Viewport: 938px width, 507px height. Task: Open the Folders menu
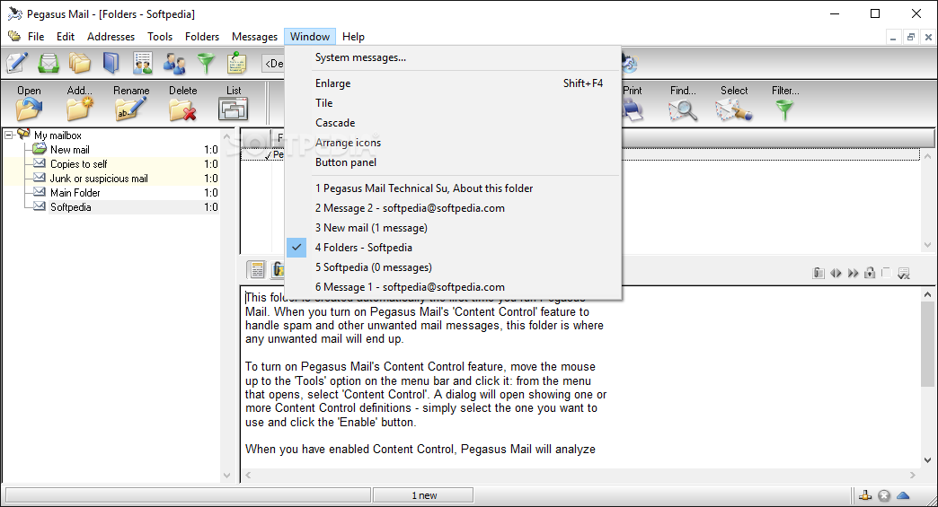coord(201,37)
